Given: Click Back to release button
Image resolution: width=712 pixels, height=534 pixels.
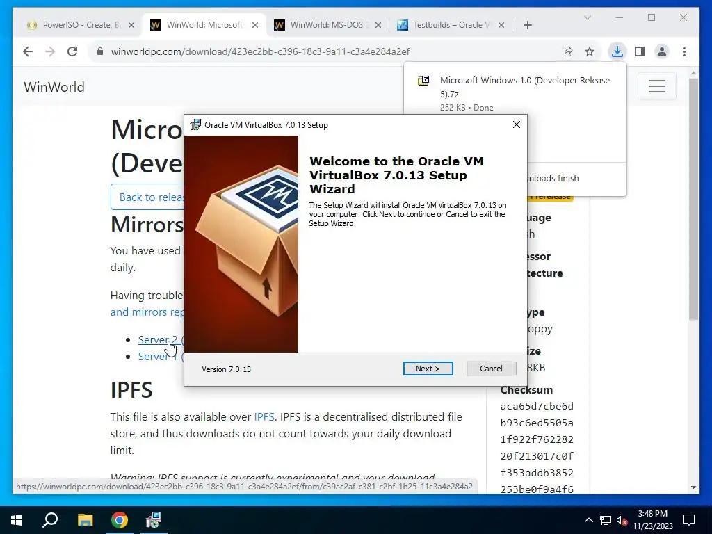Looking at the screenshot, I should [147, 197].
